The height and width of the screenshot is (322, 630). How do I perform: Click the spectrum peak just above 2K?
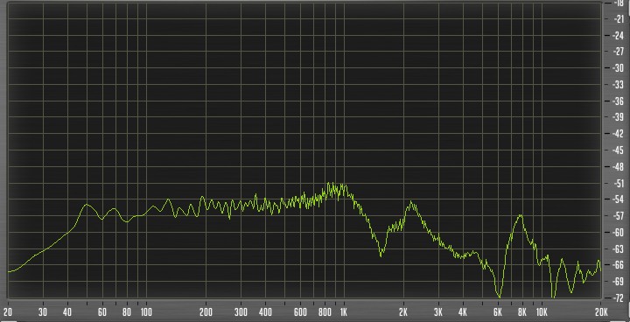(x=411, y=202)
